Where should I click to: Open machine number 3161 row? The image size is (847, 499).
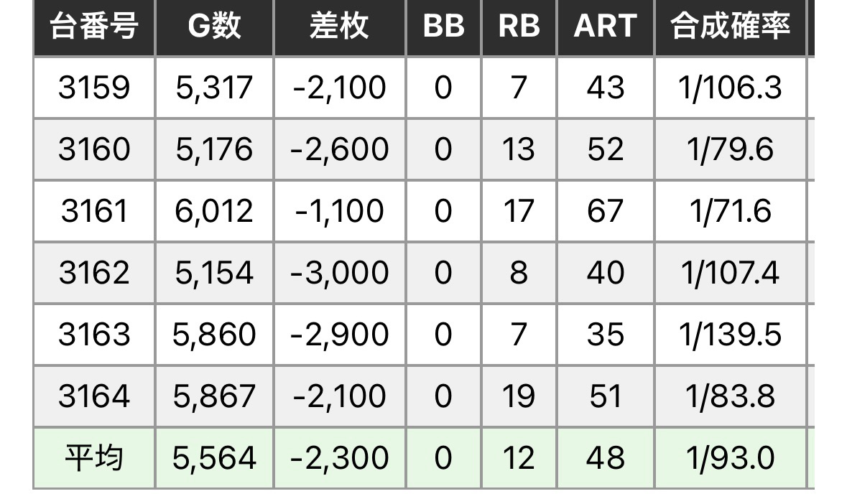pos(93,212)
